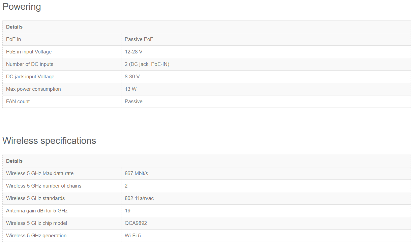Viewport: 414px width, 244px height.
Task: Select Antenna gain dBi for 5 GHz label
Action: tap(37, 211)
